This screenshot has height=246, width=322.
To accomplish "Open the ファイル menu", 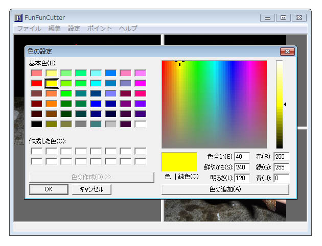I will click(x=29, y=28).
